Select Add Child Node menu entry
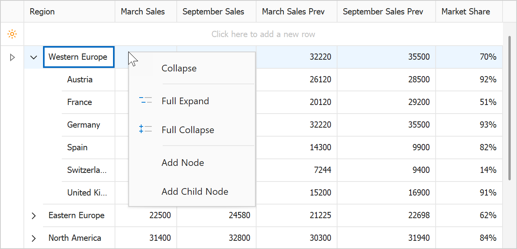 (195, 192)
